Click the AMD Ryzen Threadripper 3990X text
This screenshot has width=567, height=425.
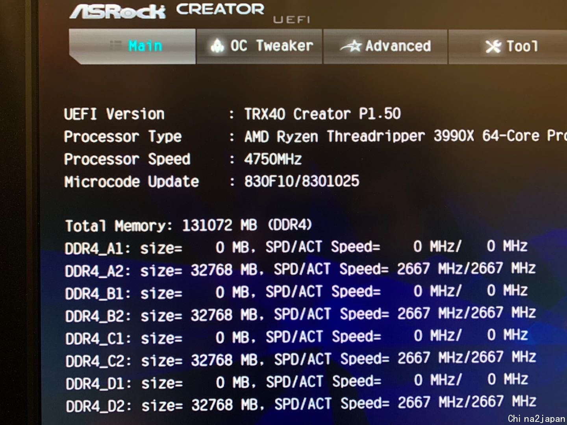coord(359,136)
